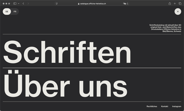184x111 pixels.
Task: Follow the Kontakt link
Action: click(x=165, y=106)
